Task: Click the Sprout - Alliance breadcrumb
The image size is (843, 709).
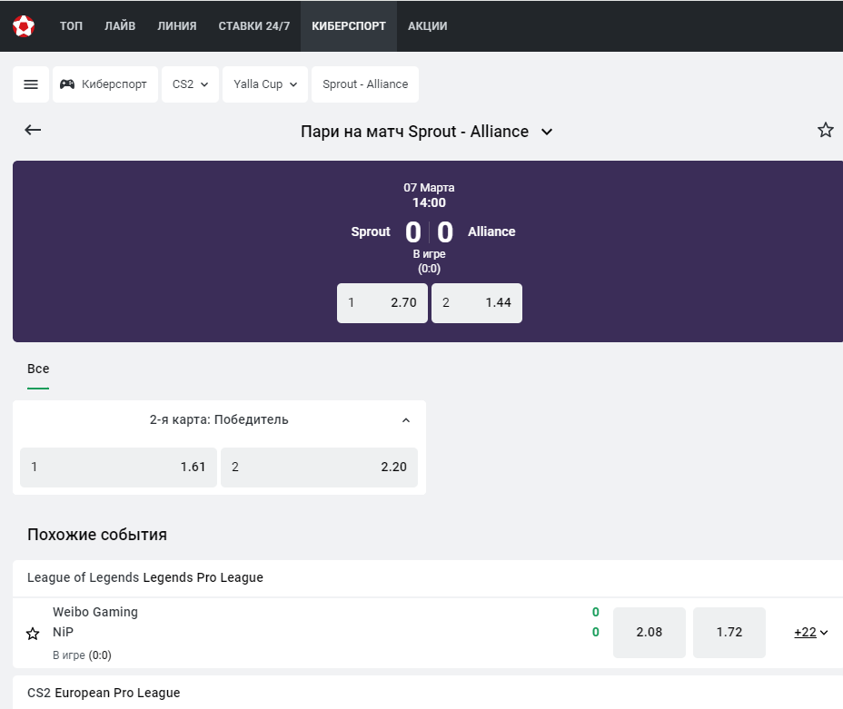Action: pyautogui.click(x=365, y=84)
